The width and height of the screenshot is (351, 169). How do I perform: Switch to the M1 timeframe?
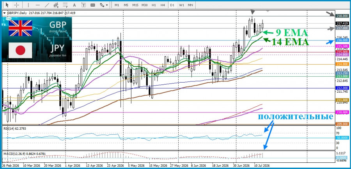(x=117, y=5)
